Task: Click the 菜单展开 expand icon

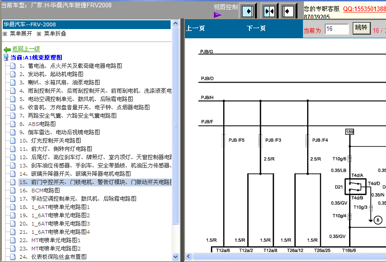Action: click(x=5, y=34)
